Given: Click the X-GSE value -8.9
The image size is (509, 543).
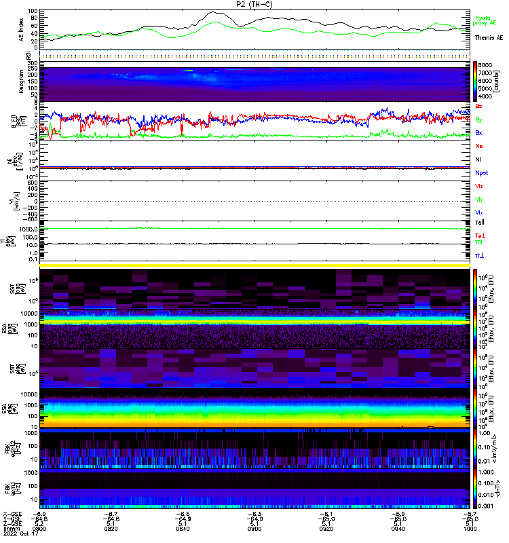Looking at the screenshot, I should pyautogui.click(x=39, y=514).
